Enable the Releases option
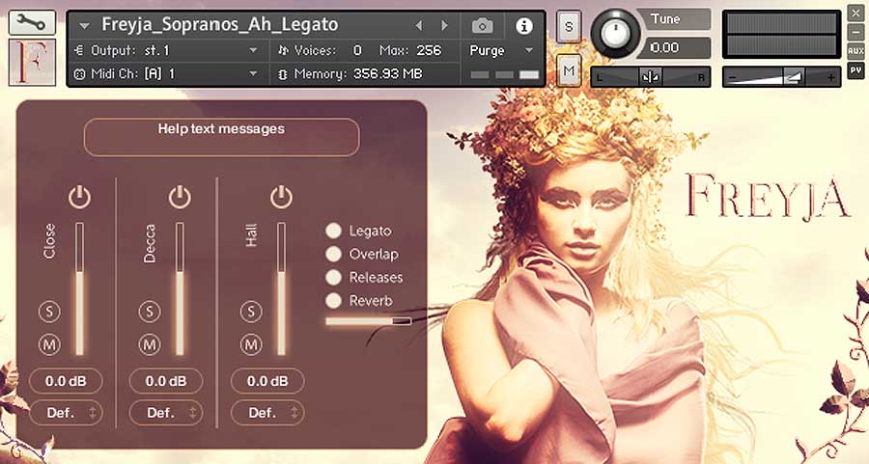The image size is (869, 464). (x=333, y=277)
